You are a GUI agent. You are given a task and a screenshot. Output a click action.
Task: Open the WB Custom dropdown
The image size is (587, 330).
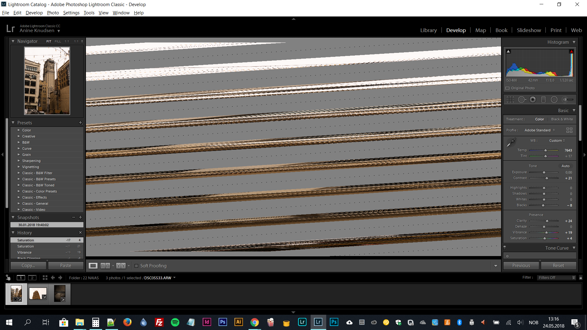point(557,141)
